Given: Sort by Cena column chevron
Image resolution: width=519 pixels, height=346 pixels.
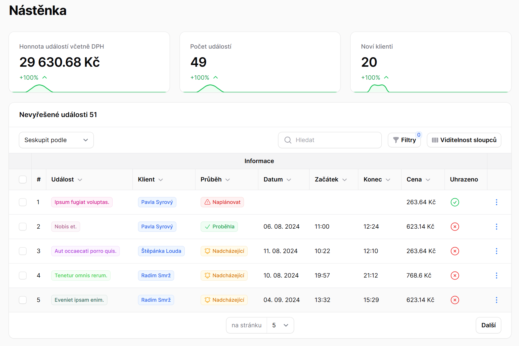Looking at the screenshot, I should click(428, 180).
